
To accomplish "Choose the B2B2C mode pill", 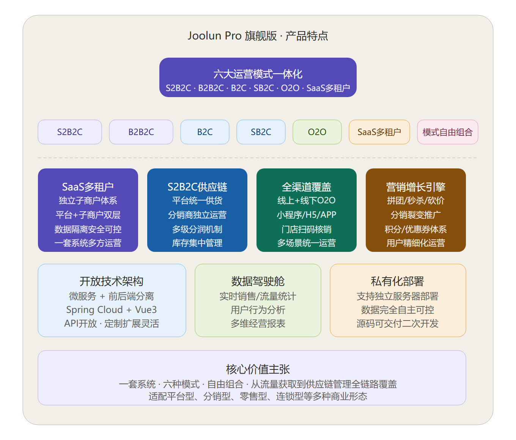I will pyautogui.click(x=141, y=132).
